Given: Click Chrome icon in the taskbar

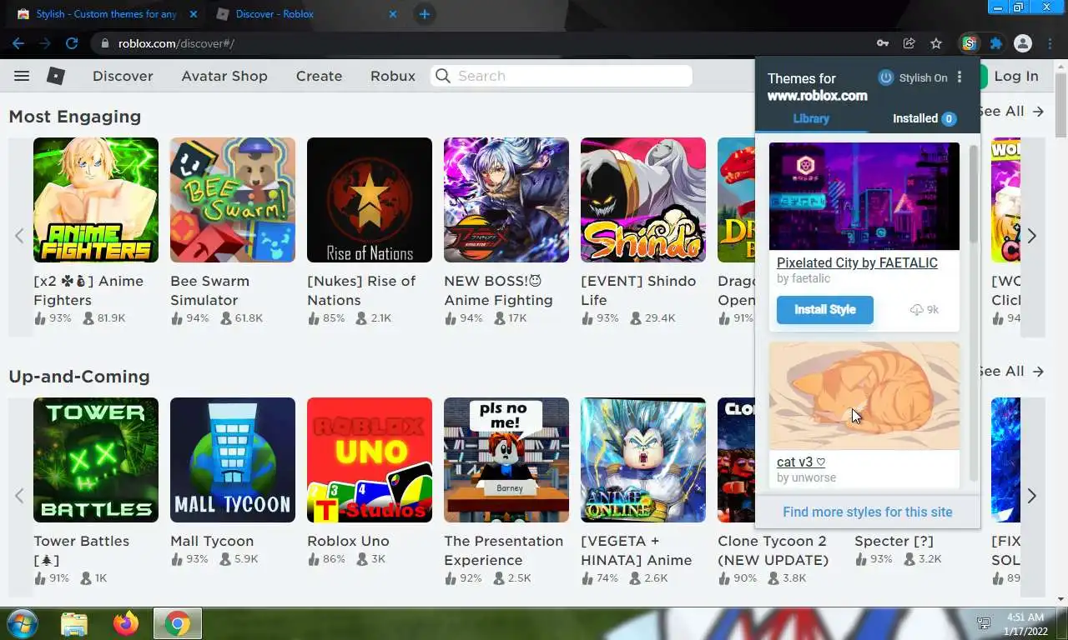Looking at the screenshot, I should (x=177, y=623).
